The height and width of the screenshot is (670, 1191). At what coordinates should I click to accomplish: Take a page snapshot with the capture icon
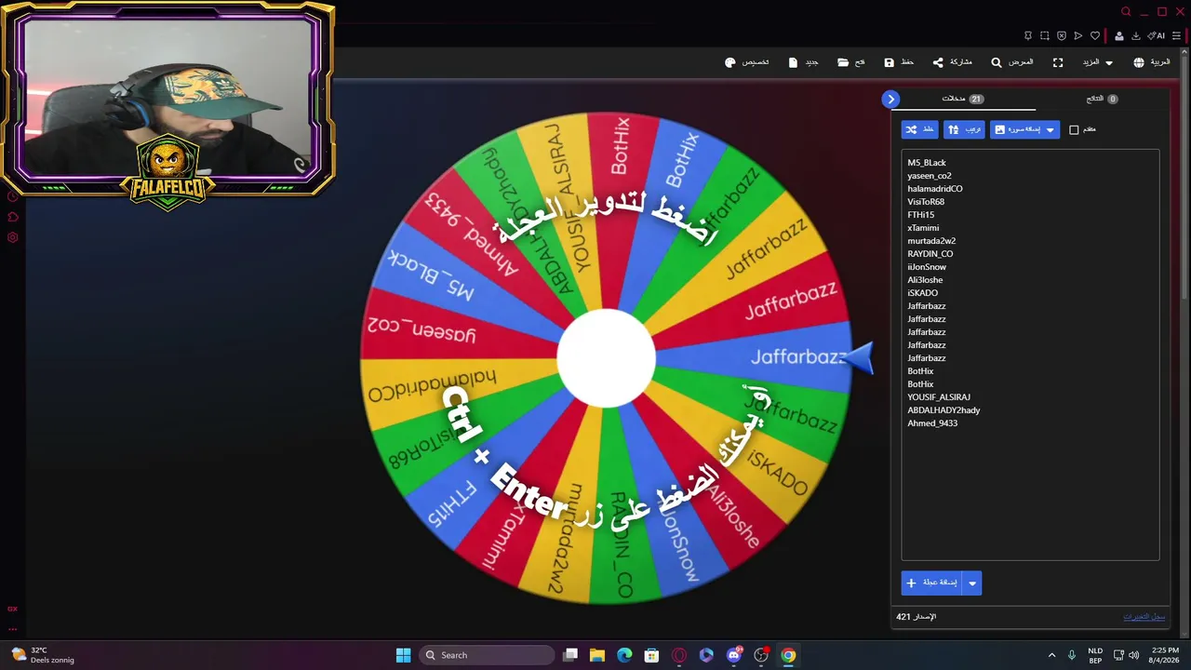click(1045, 36)
